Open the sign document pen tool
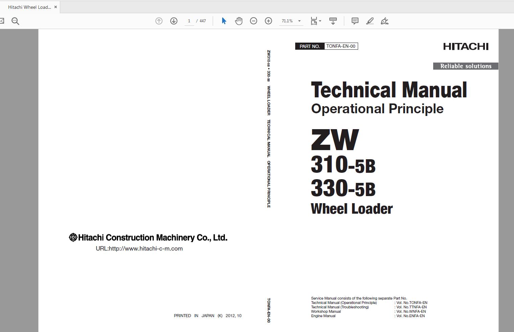Viewport: 514px width, 332px height. tap(384, 21)
